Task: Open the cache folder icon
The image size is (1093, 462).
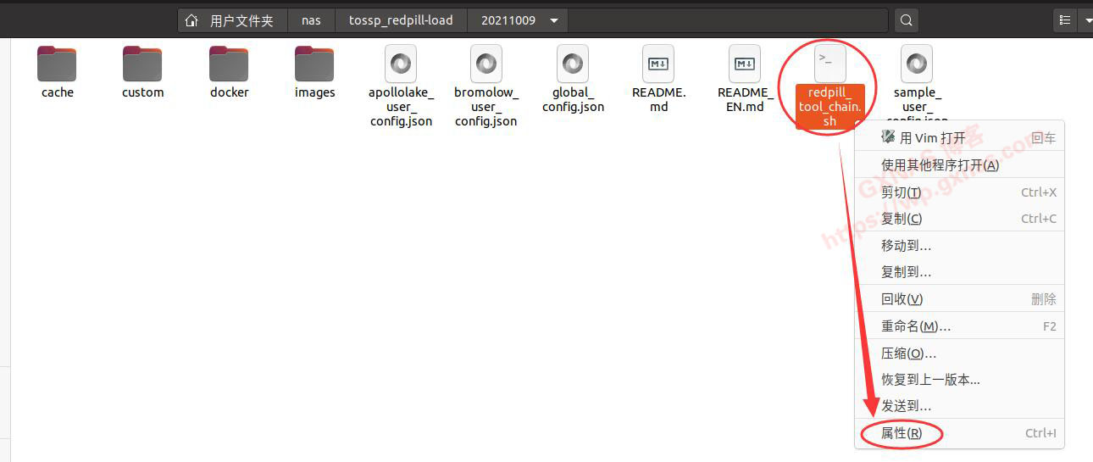Action: (57, 64)
